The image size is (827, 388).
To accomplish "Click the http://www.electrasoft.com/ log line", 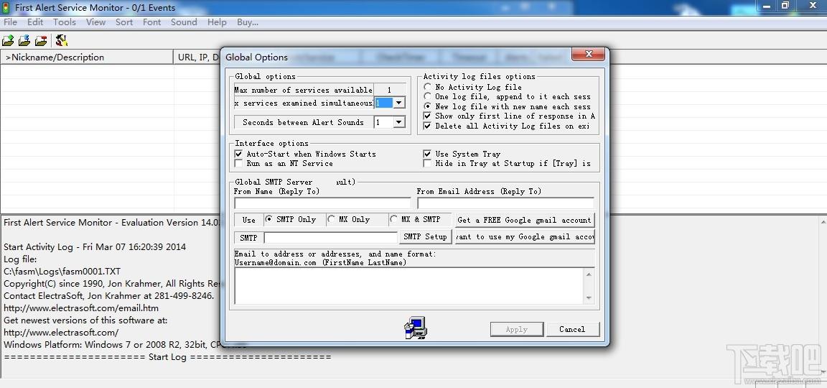I will coord(61,332).
